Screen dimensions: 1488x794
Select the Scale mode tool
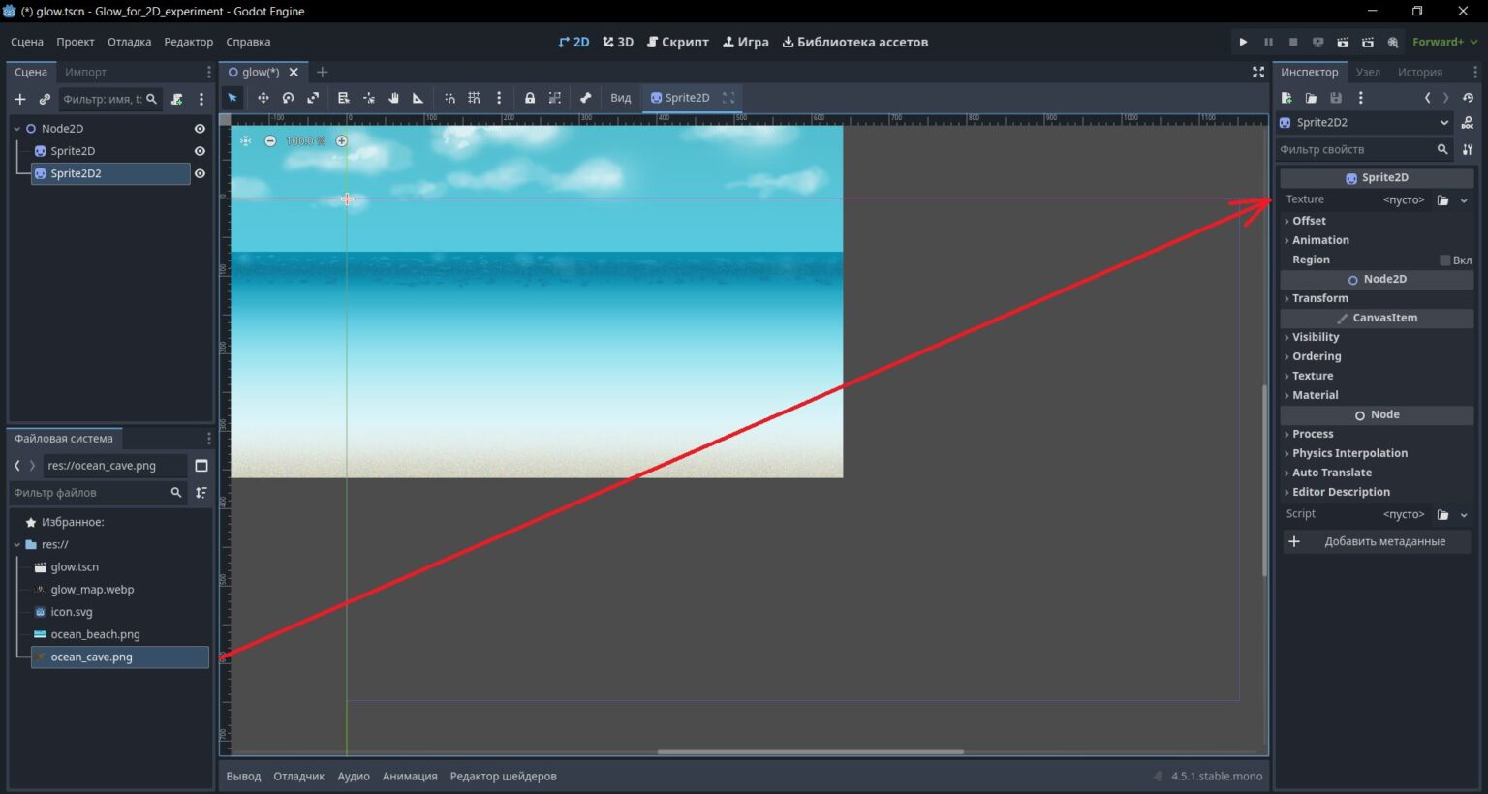coord(313,98)
